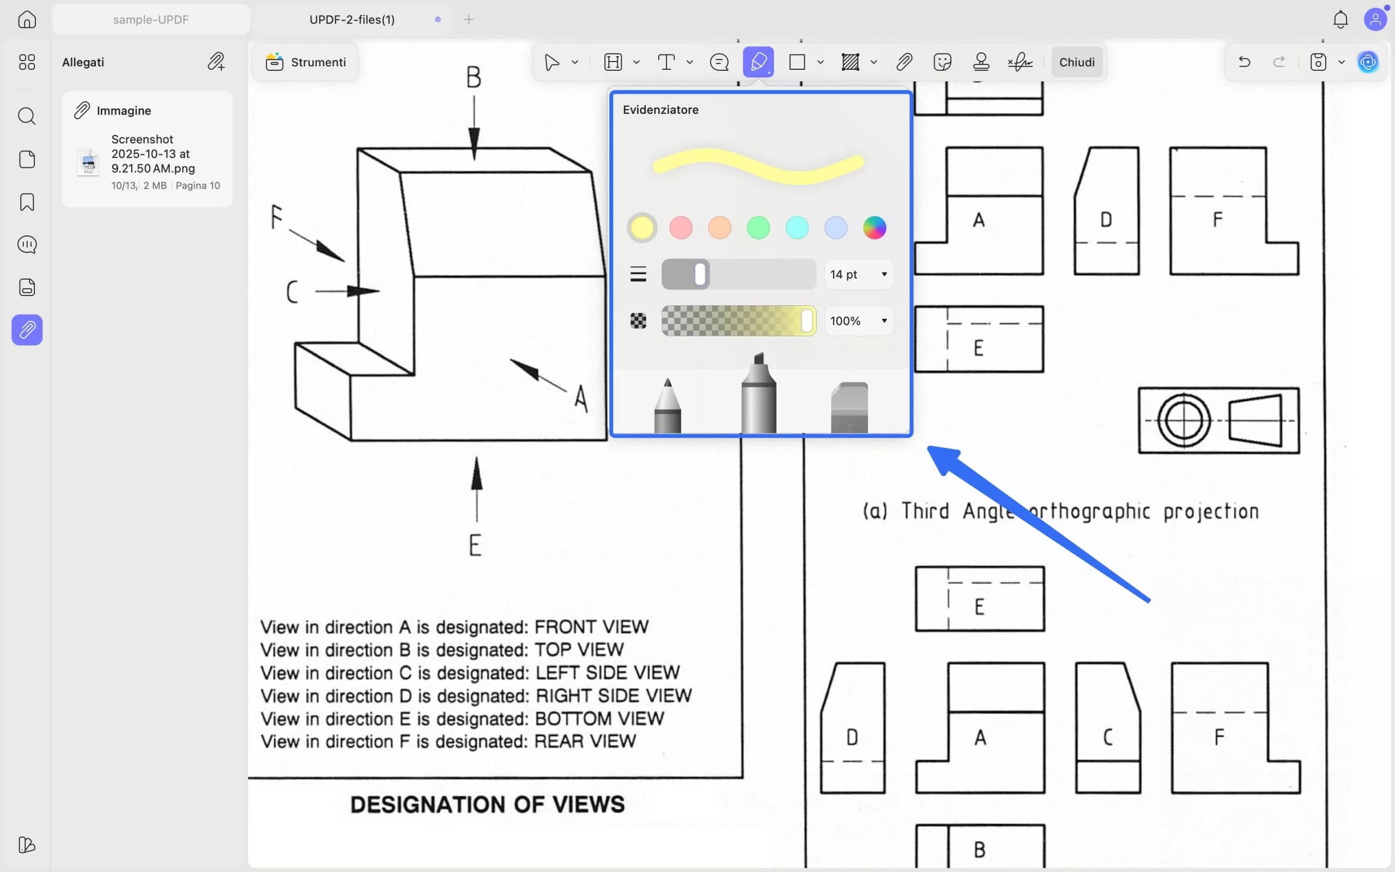Open the 14 pt thickness dropdown
Image resolution: width=1395 pixels, height=872 pixels.
859,275
